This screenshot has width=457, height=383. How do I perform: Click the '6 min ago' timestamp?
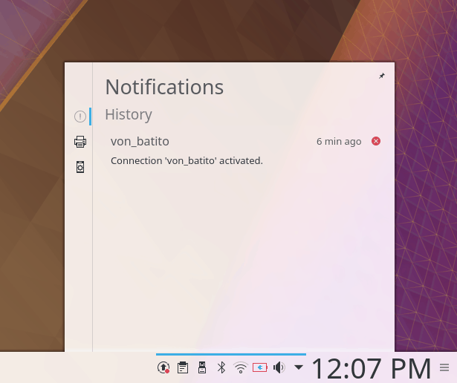(339, 142)
